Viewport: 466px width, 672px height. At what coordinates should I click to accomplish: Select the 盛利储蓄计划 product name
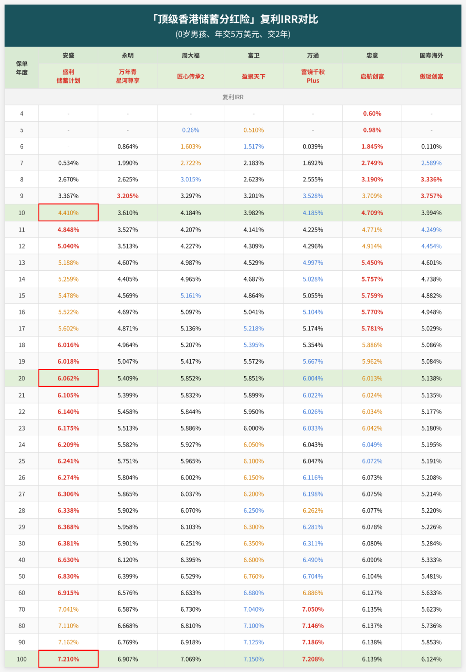(x=68, y=76)
